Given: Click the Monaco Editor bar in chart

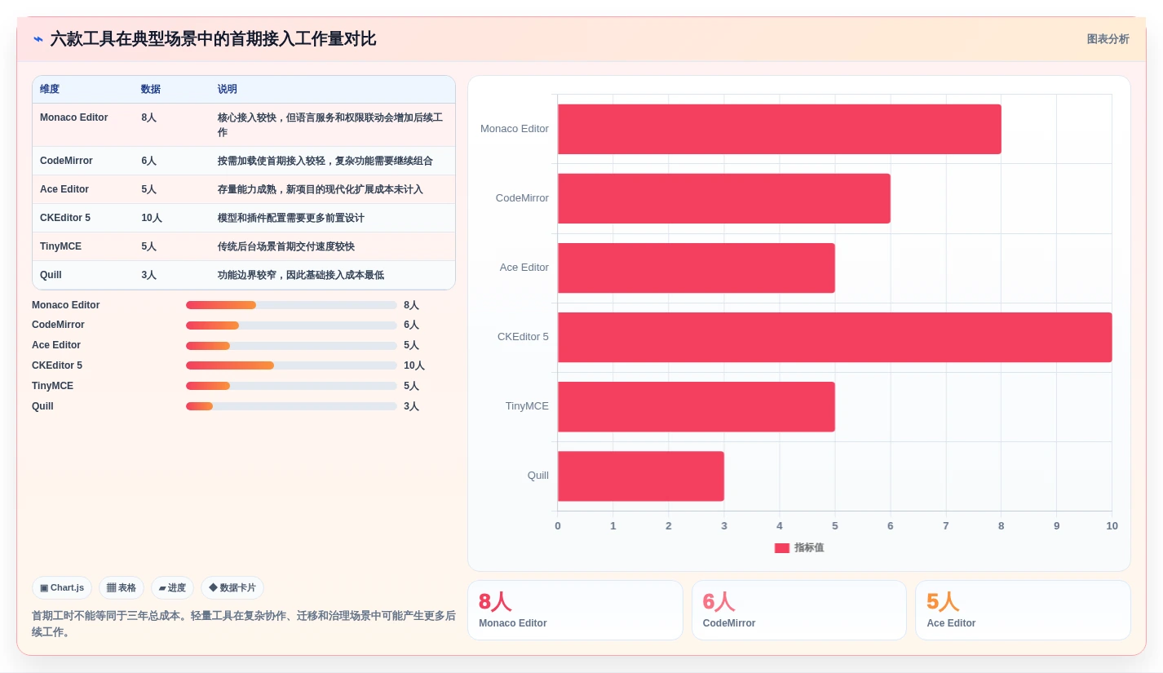Looking at the screenshot, I should coord(779,129).
